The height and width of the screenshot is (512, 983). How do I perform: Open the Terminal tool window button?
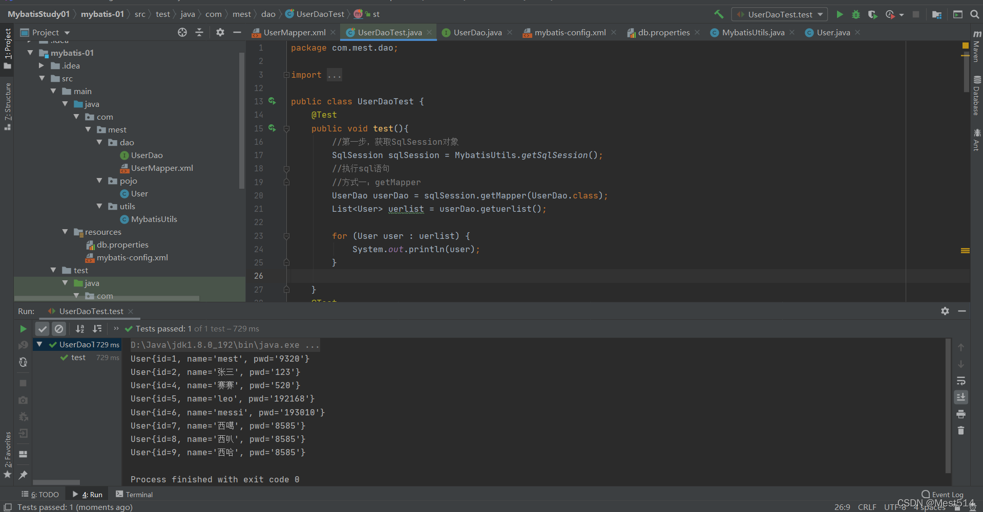(x=134, y=495)
